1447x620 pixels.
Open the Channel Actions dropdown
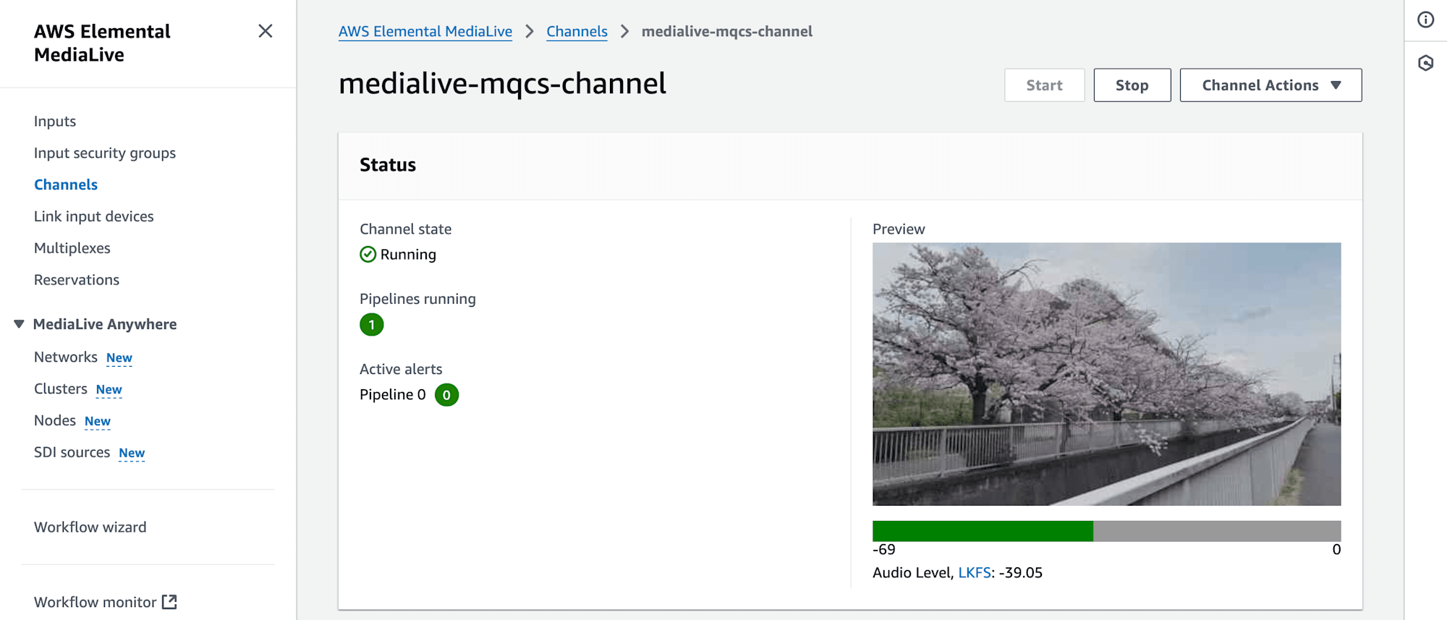point(1270,85)
